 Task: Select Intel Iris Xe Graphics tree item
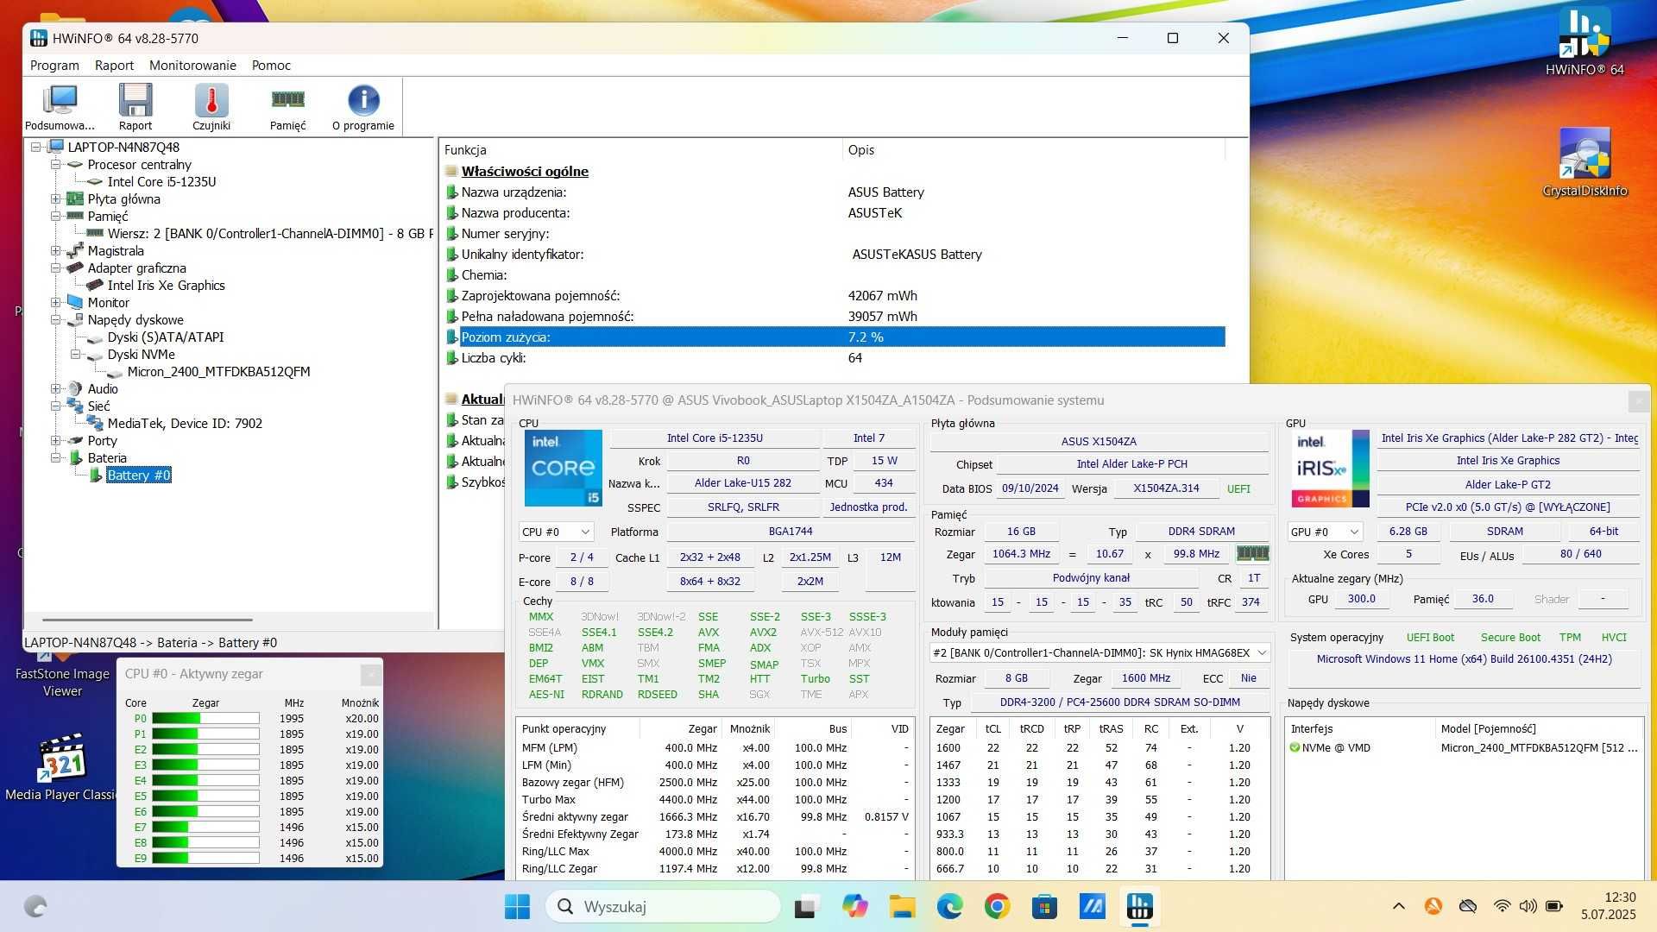click(x=166, y=285)
